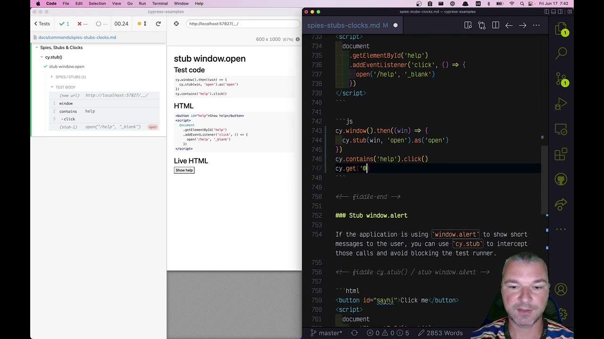This screenshot has height=339, width=604.
Task: Click the Stub window.alert heading line
Action: coord(371,216)
